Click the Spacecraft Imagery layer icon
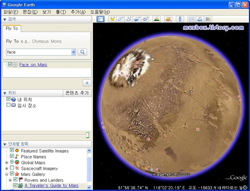250x191 pixels. (x=17, y=168)
